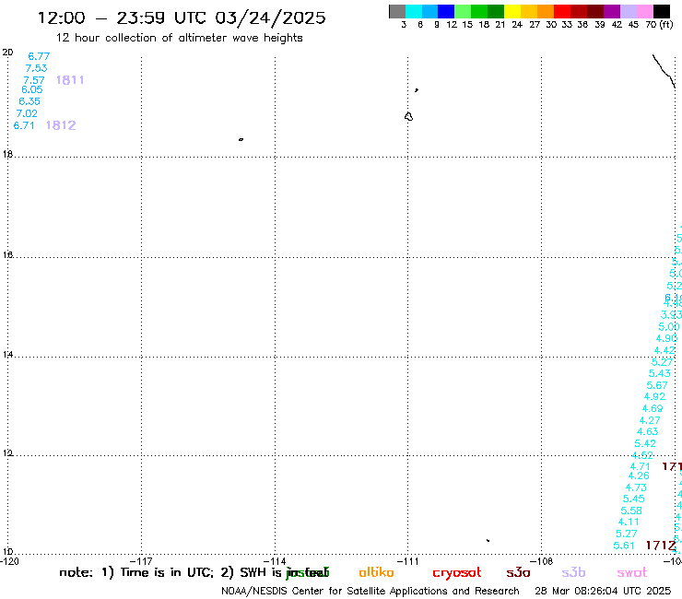Image resolution: width=682 pixels, height=599 pixels.
Task: Click the wave height value 7.53
Action: [x=36, y=68]
